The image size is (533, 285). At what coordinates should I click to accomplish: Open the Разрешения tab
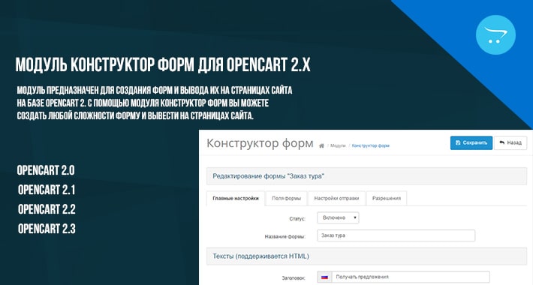(x=386, y=199)
